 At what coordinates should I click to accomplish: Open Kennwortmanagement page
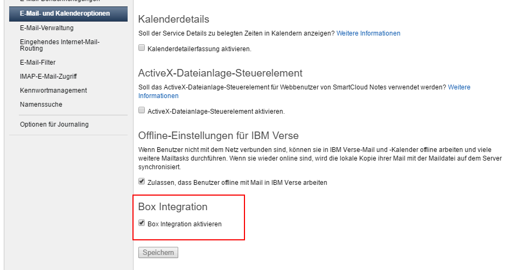pyautogui.click(x=53, y=91)
